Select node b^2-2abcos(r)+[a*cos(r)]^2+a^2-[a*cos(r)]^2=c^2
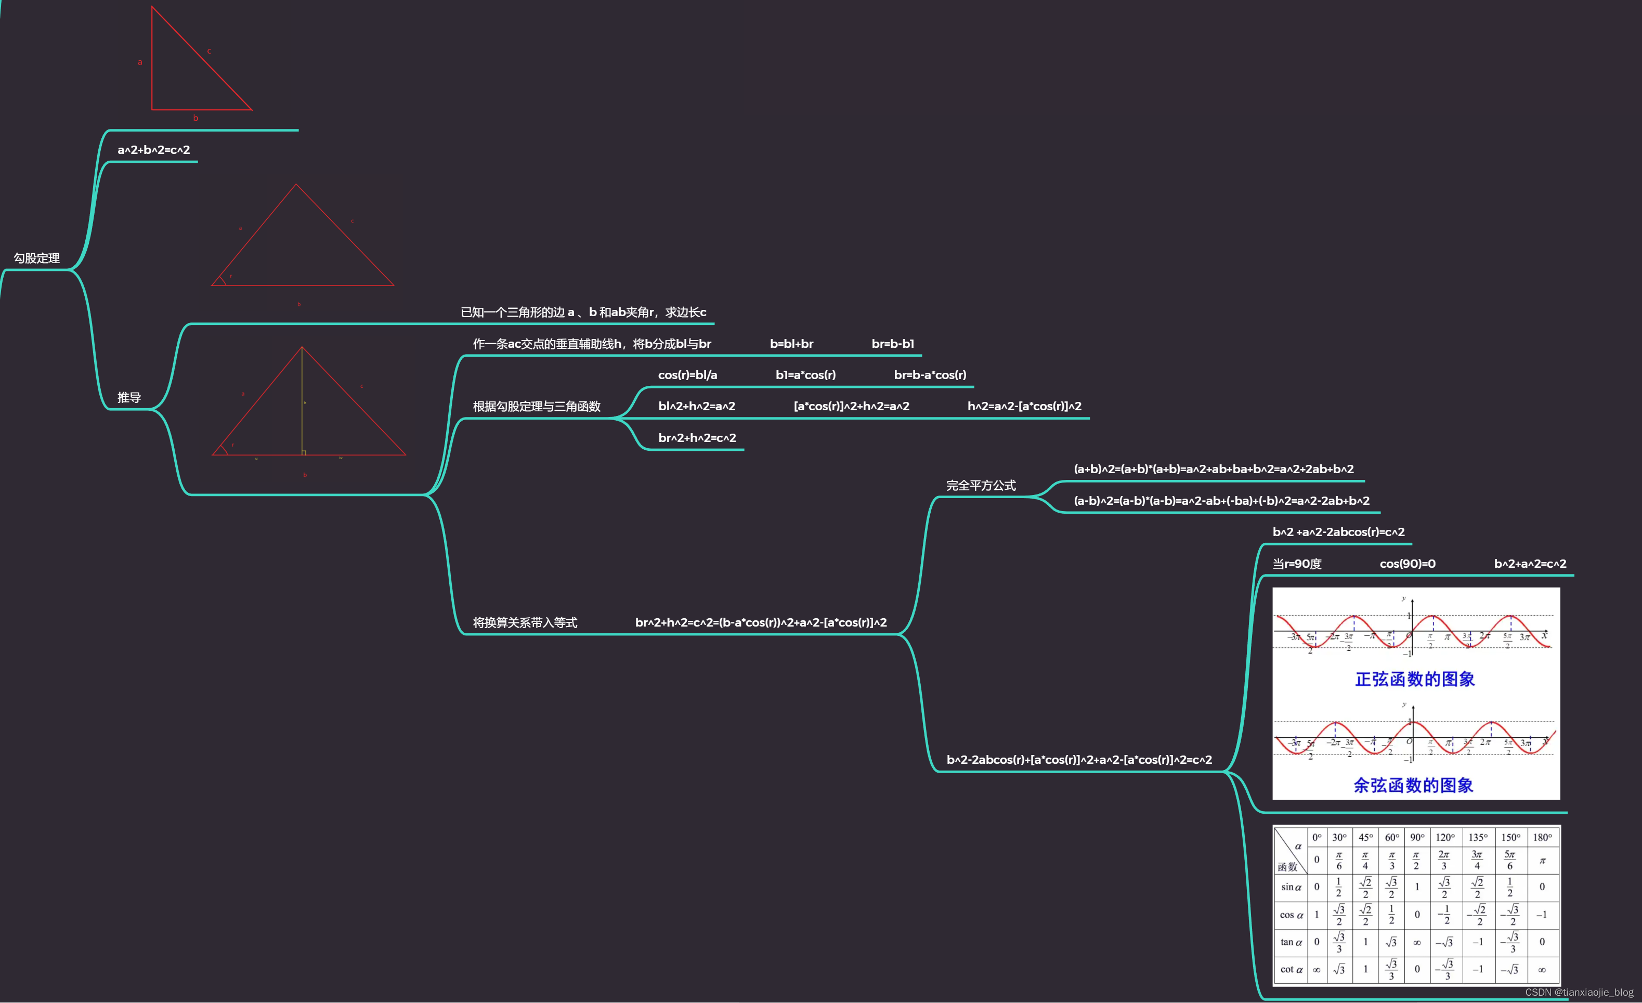1642x1003 pixels. 1079,760
